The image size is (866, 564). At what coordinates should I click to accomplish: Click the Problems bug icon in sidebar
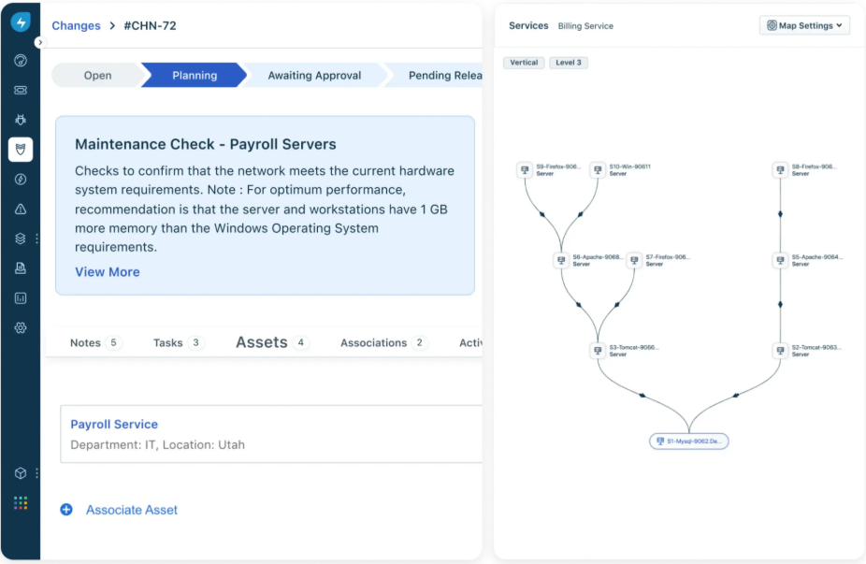click(x=21, y=120)
